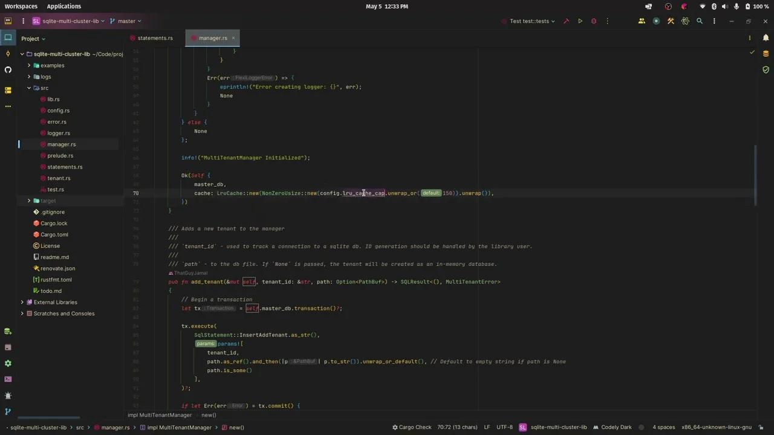Image resolution: width=774 pixels, height=435 pixels.
Task: Expand the External Libraries node
Action: coord(22,302)
